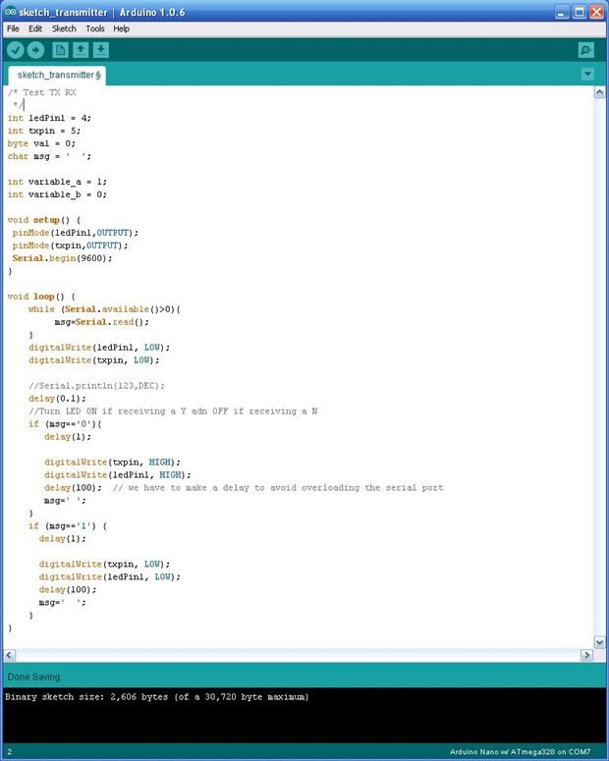Open the Sketch menu

tap(64, 28)
